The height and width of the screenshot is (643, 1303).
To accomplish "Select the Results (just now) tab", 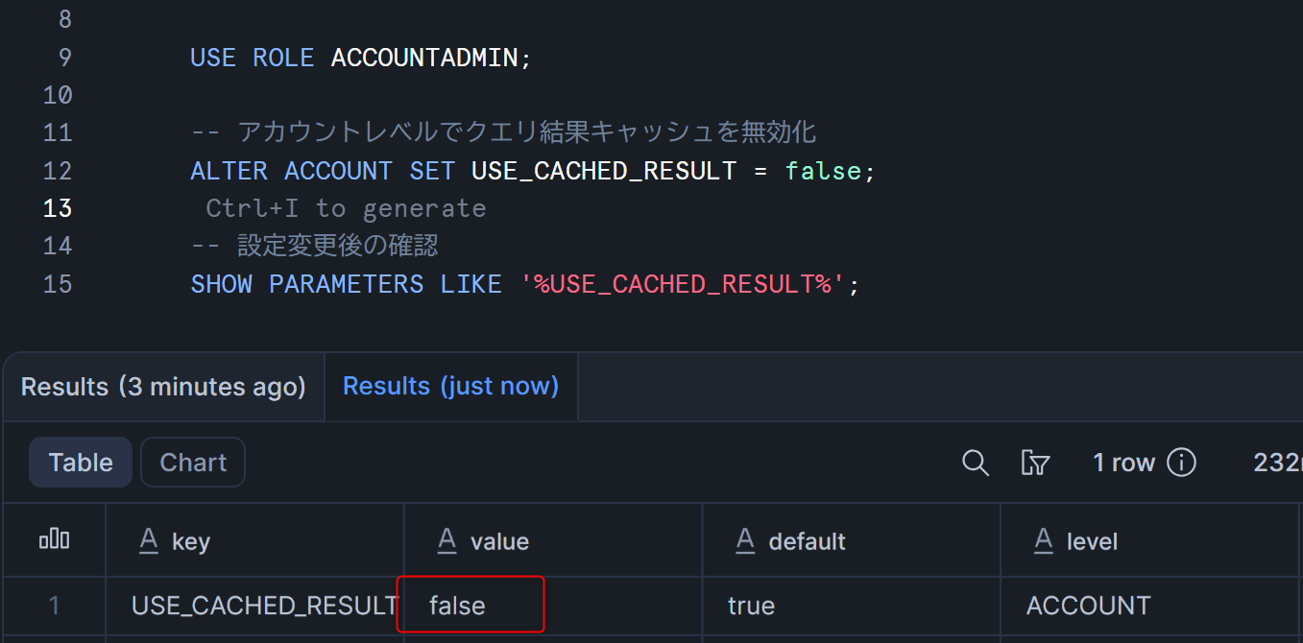I will [450, 387].
